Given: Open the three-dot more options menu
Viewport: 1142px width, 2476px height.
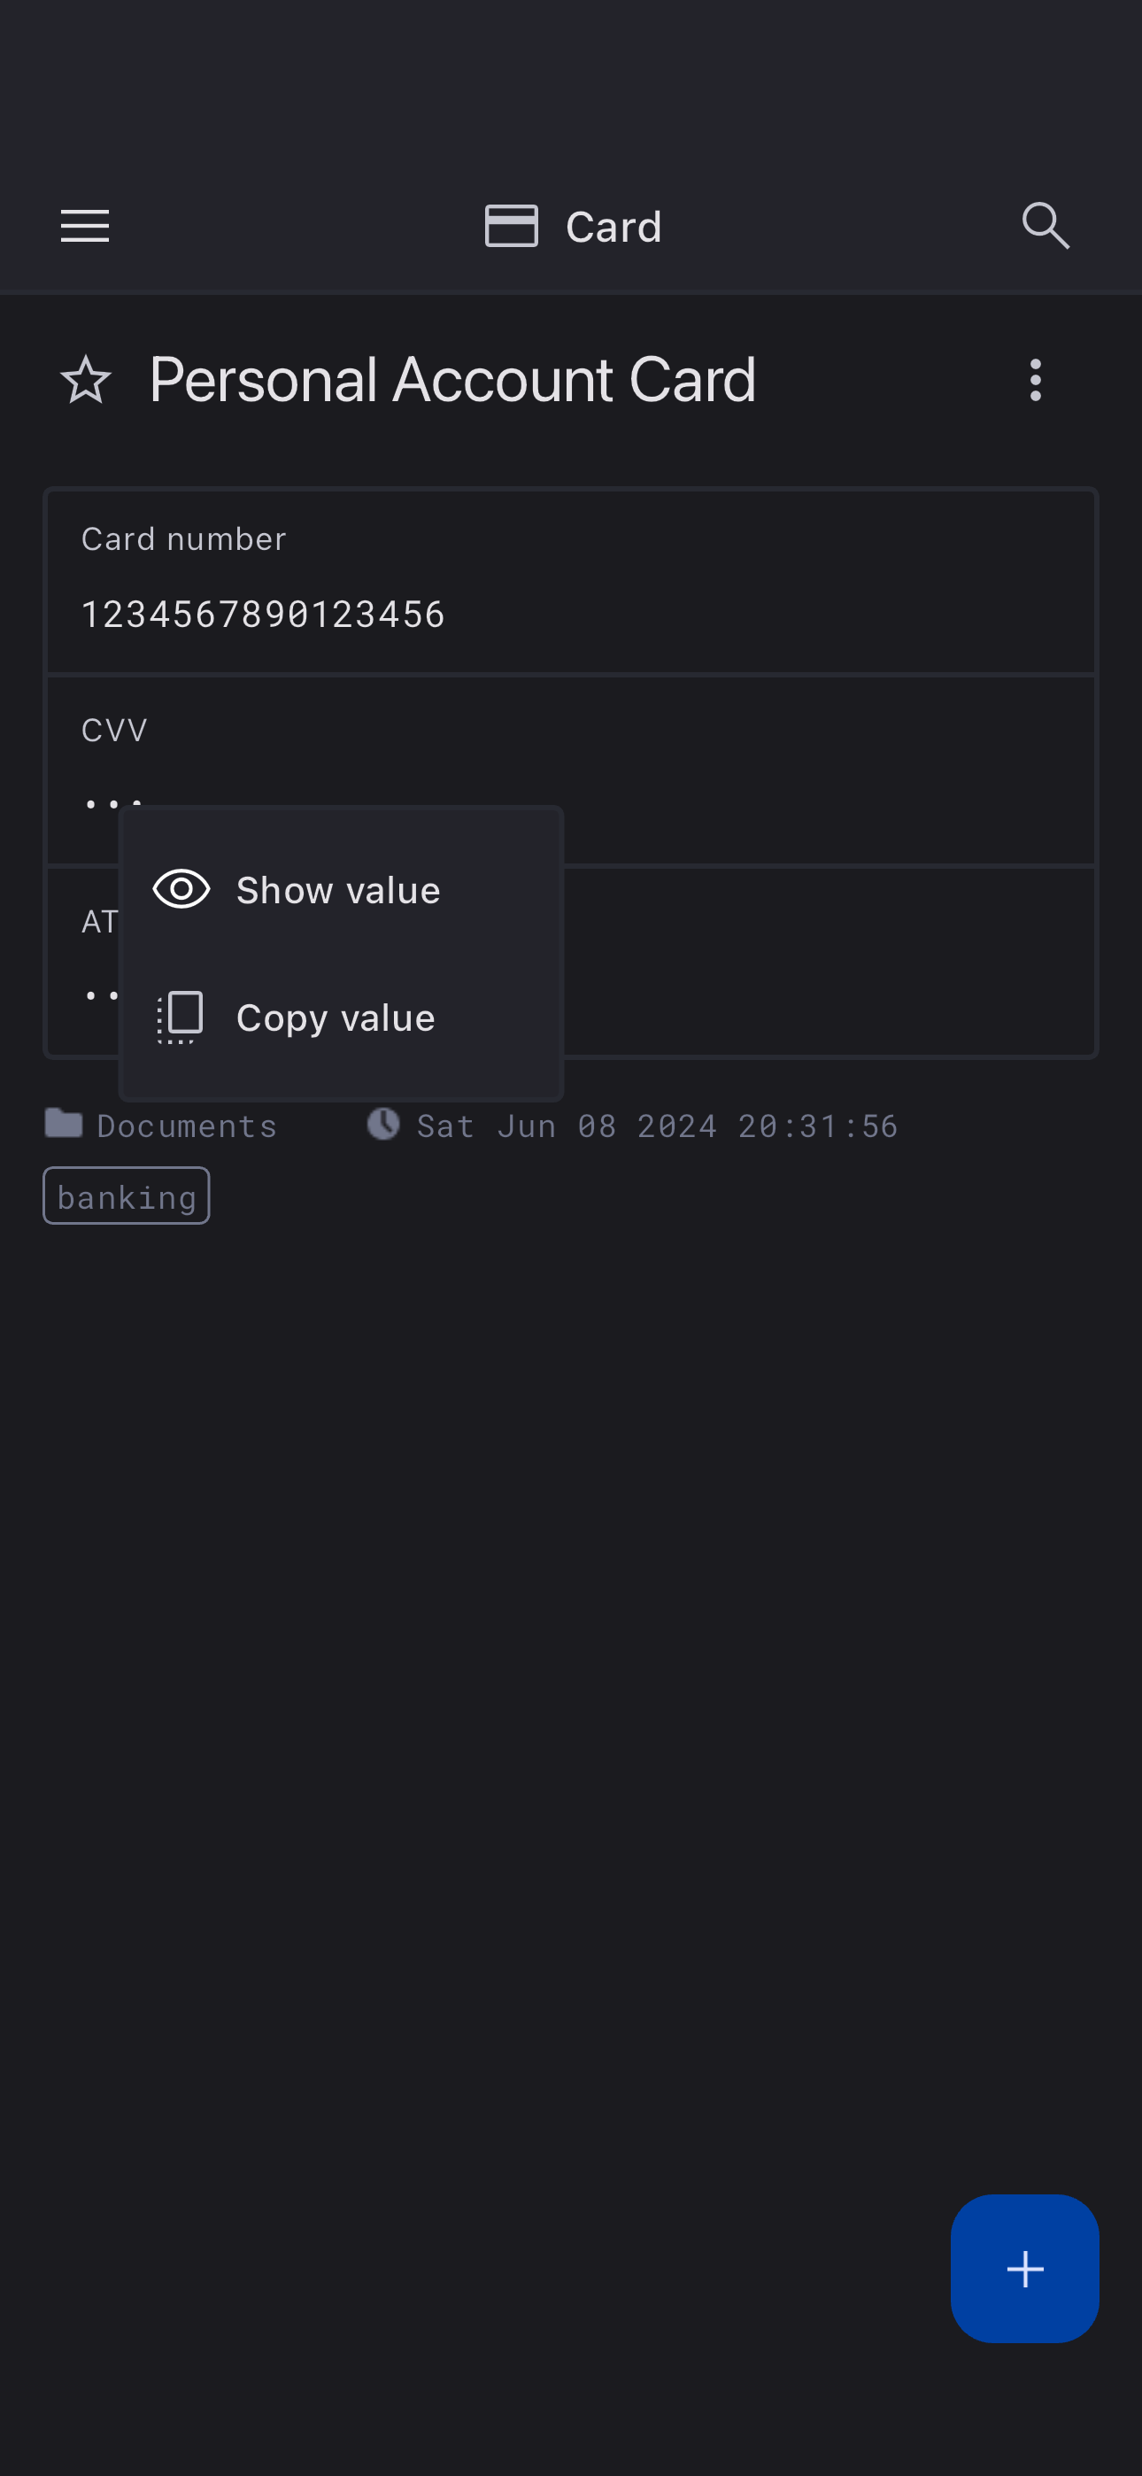Looking at the screenshot, I should click(x=1034, y=380).
